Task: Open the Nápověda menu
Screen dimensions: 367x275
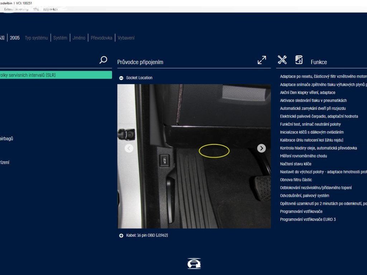Action: tap(50, 9)
